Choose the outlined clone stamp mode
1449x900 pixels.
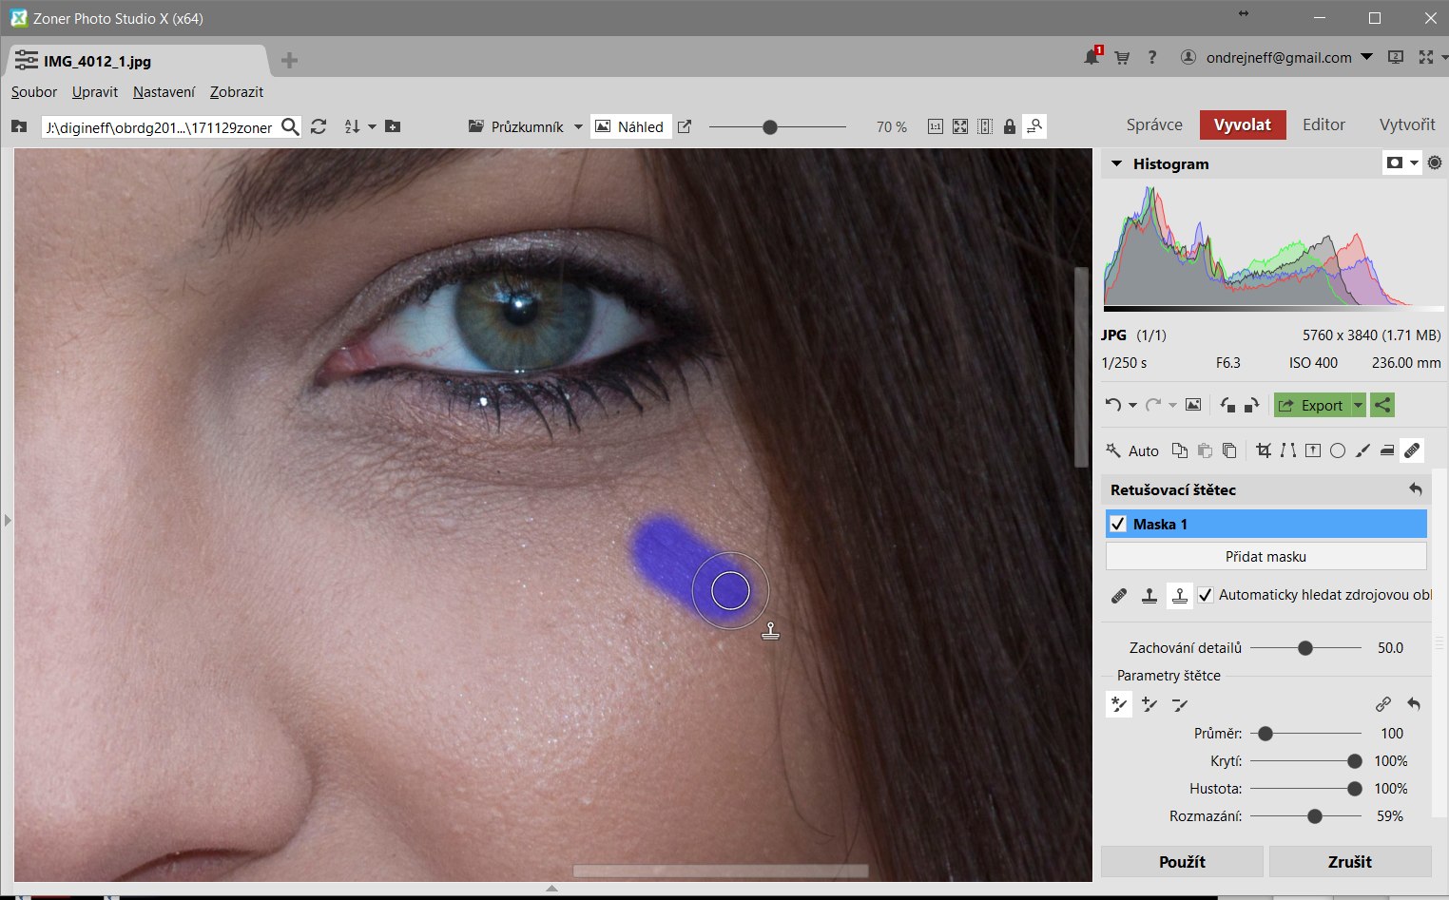click(x=1180, y=596)
